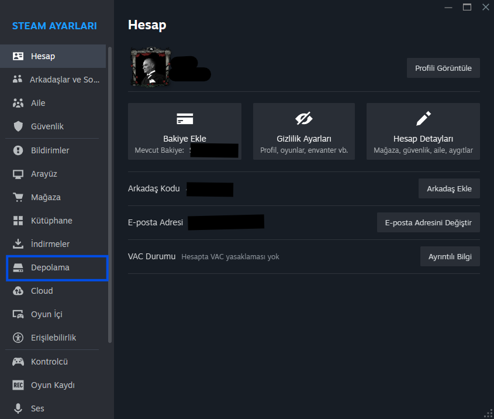This screenshot has width=494, height=419.
Task: Click the Mağaza shopping cart icon
Action: [x=18, y=197]
